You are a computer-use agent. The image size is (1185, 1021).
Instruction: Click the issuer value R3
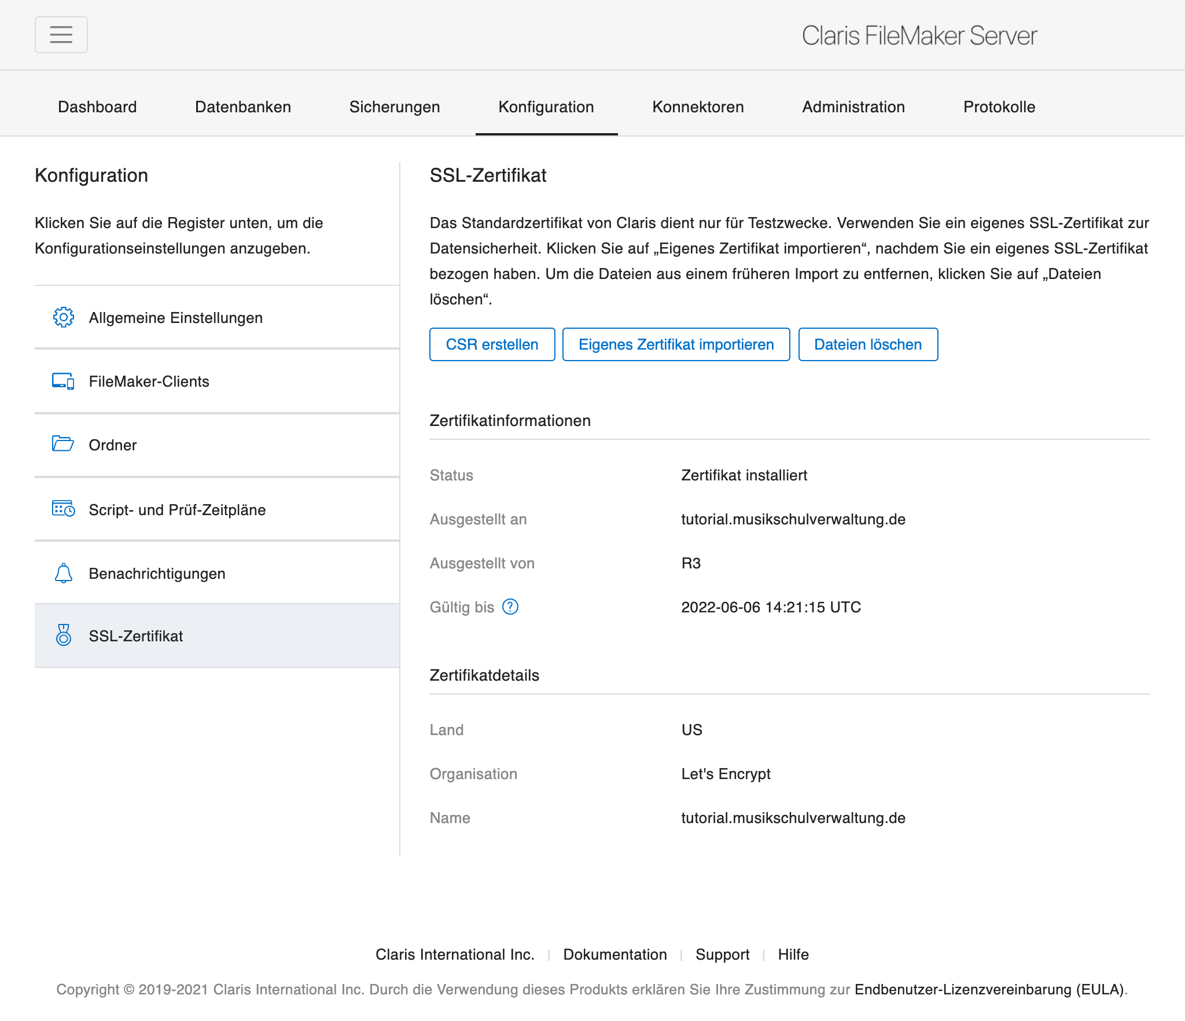pyautogui.click(x=691, y=563)
